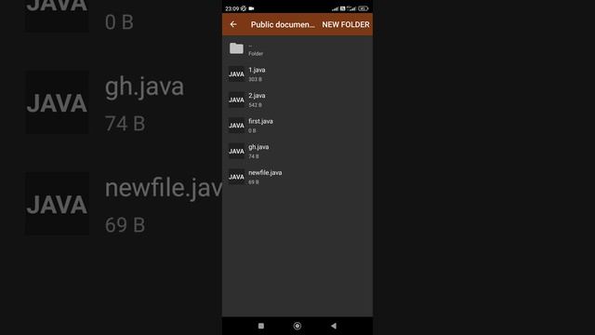Tap the battery indicator in status bar
Image resolution: width=595 pixels, height=335 pixels.
tap(364, 8)
